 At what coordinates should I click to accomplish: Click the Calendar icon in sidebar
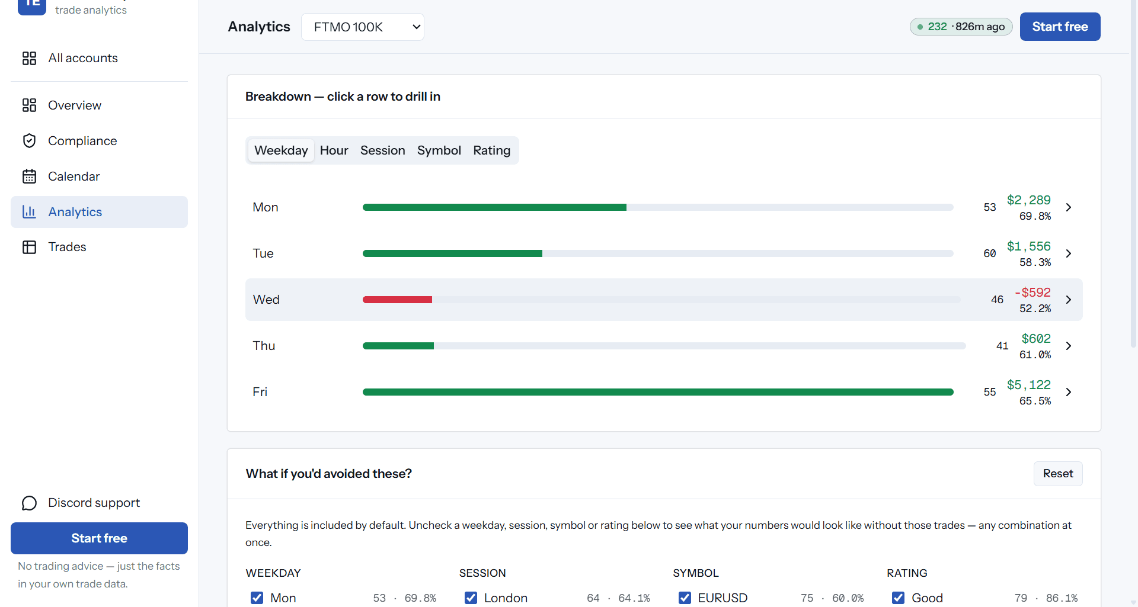point(29,176)
